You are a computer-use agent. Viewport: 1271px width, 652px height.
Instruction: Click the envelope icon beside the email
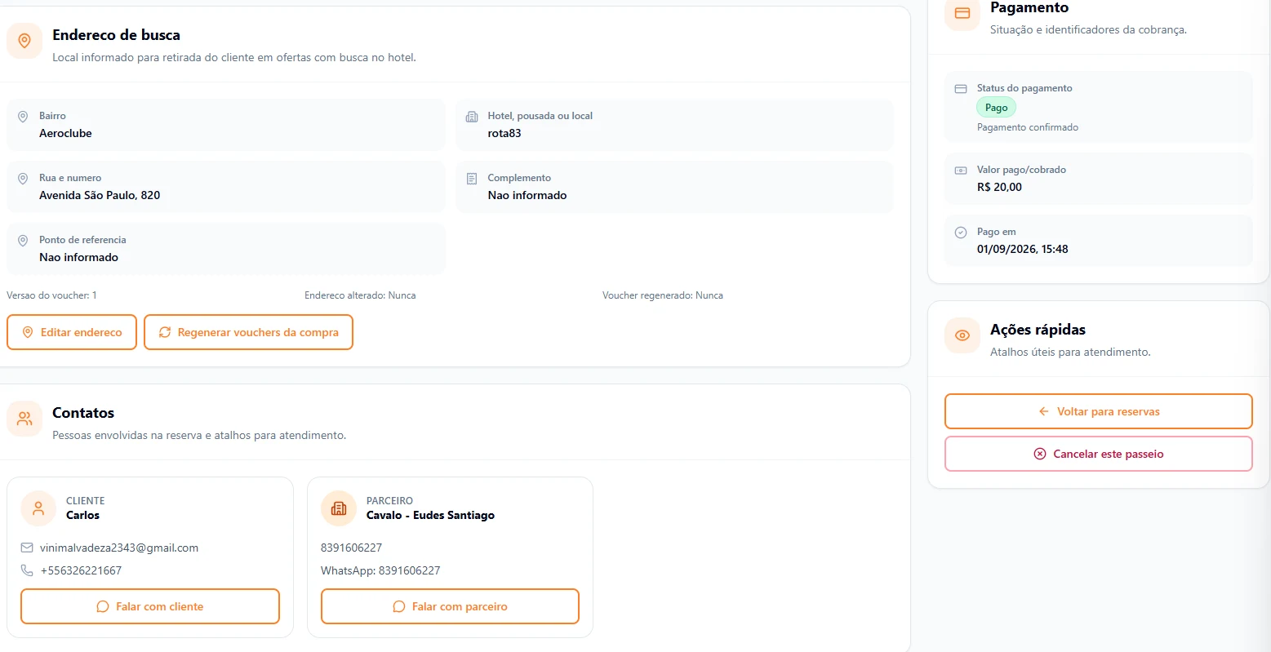tap(27, 548)
